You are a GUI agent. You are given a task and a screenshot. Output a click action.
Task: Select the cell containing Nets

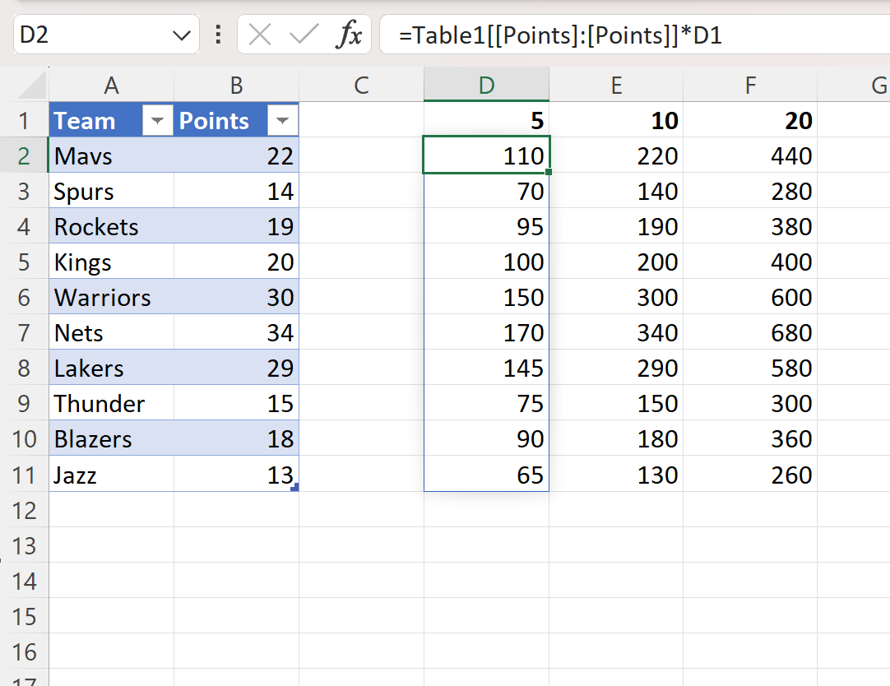[111, 332]
